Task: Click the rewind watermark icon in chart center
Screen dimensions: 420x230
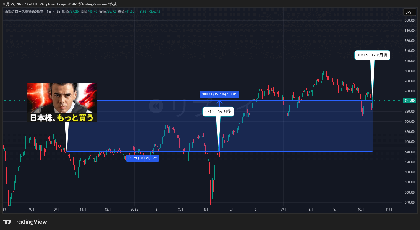Action: point(156,106)
